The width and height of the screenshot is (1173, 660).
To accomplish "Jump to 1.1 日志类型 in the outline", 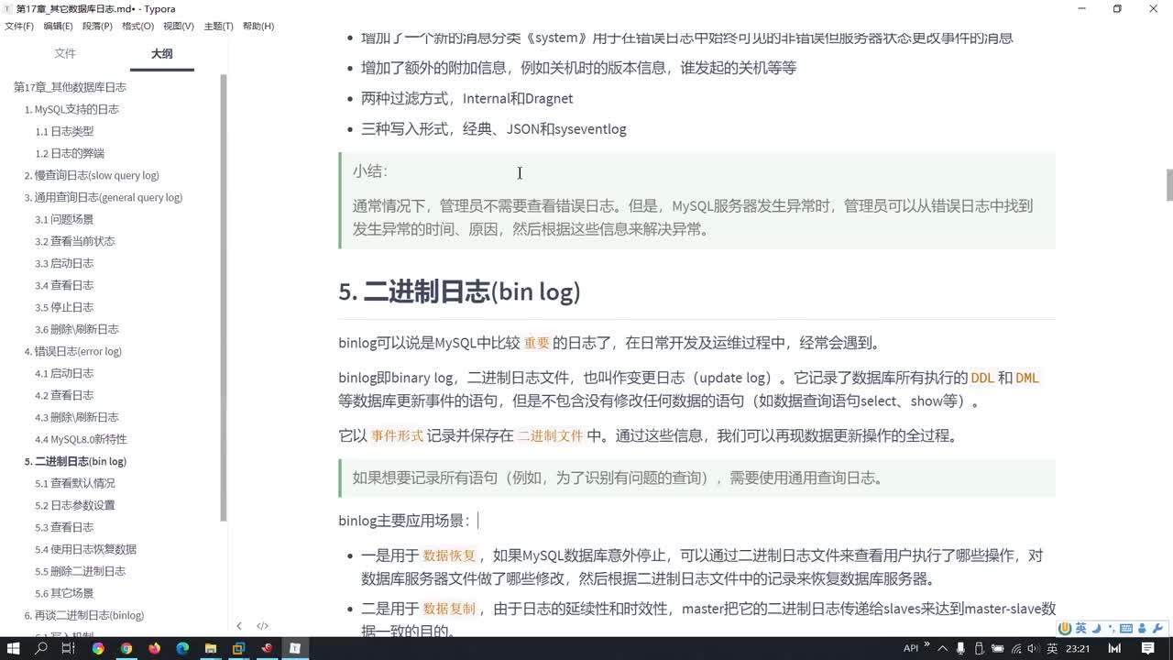I will pyautogui.click(x=64, y=131).
